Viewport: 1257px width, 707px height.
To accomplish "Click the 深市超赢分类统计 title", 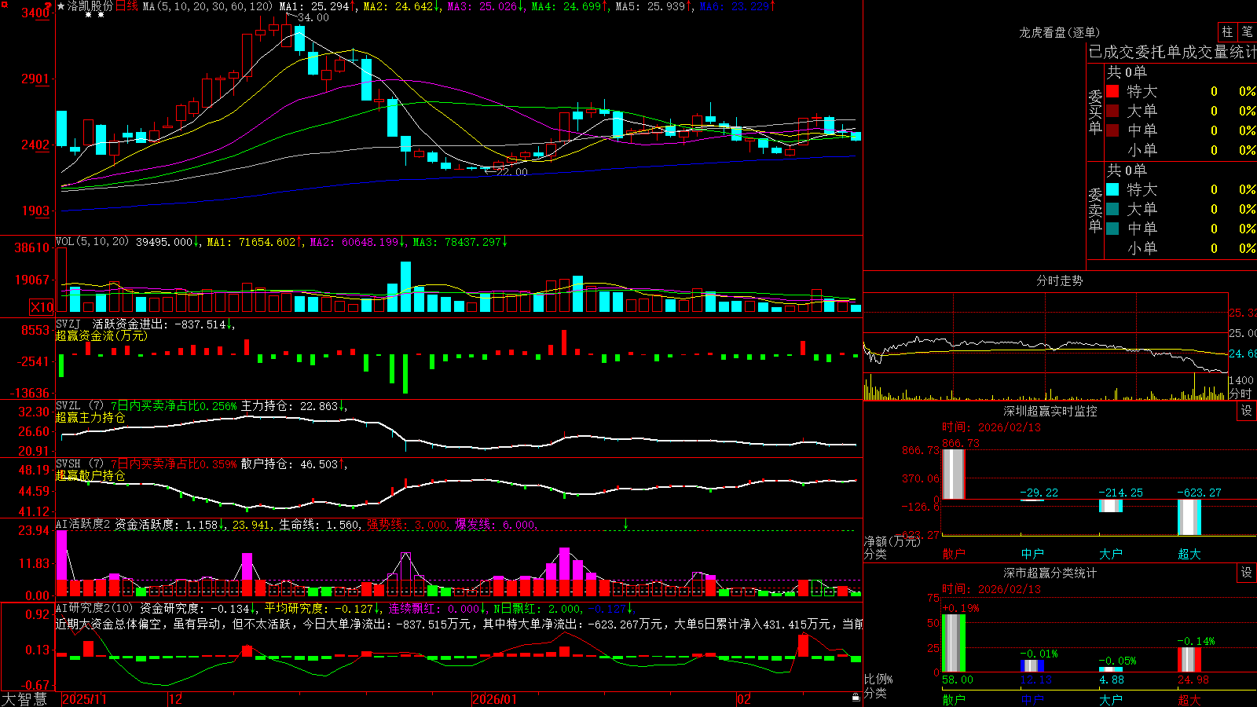I will pos(1050,573).
